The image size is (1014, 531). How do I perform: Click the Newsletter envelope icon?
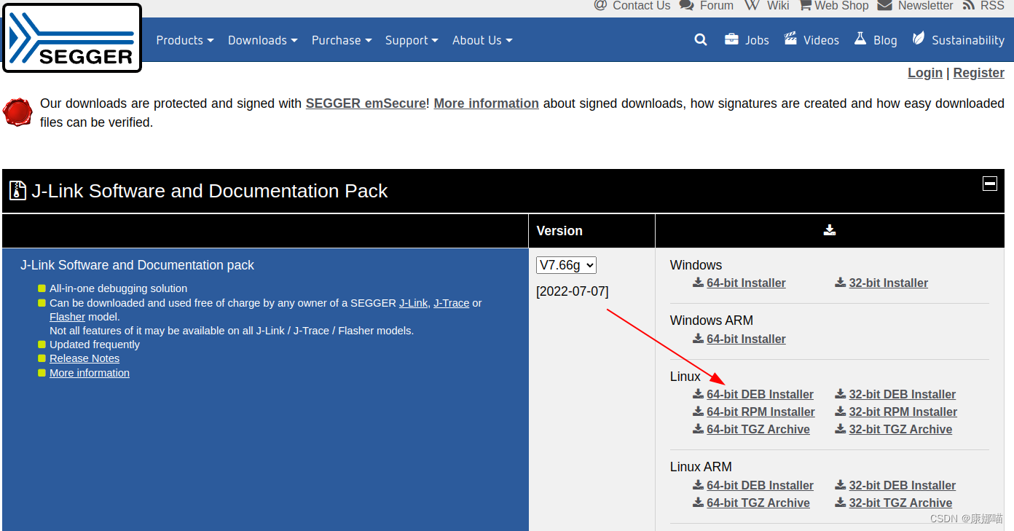click(884, 5)
